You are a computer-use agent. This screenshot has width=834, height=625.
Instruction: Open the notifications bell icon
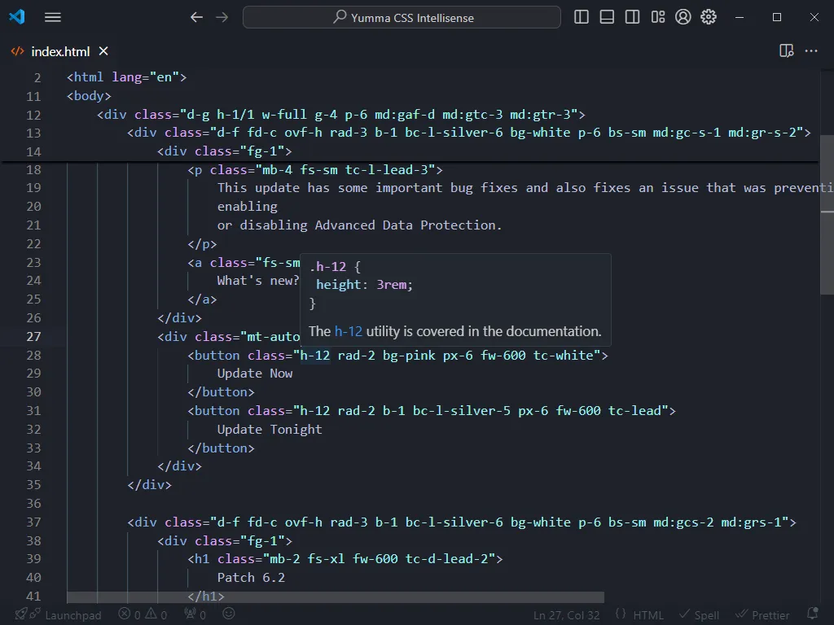tap(812, 615)
